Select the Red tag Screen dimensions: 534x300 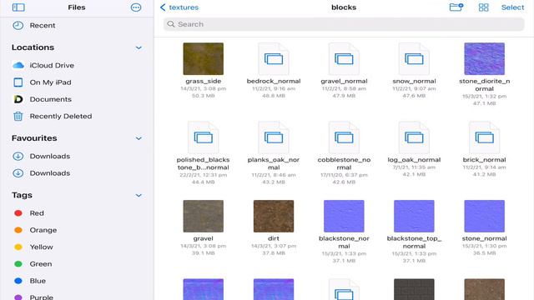coord(37,213)
